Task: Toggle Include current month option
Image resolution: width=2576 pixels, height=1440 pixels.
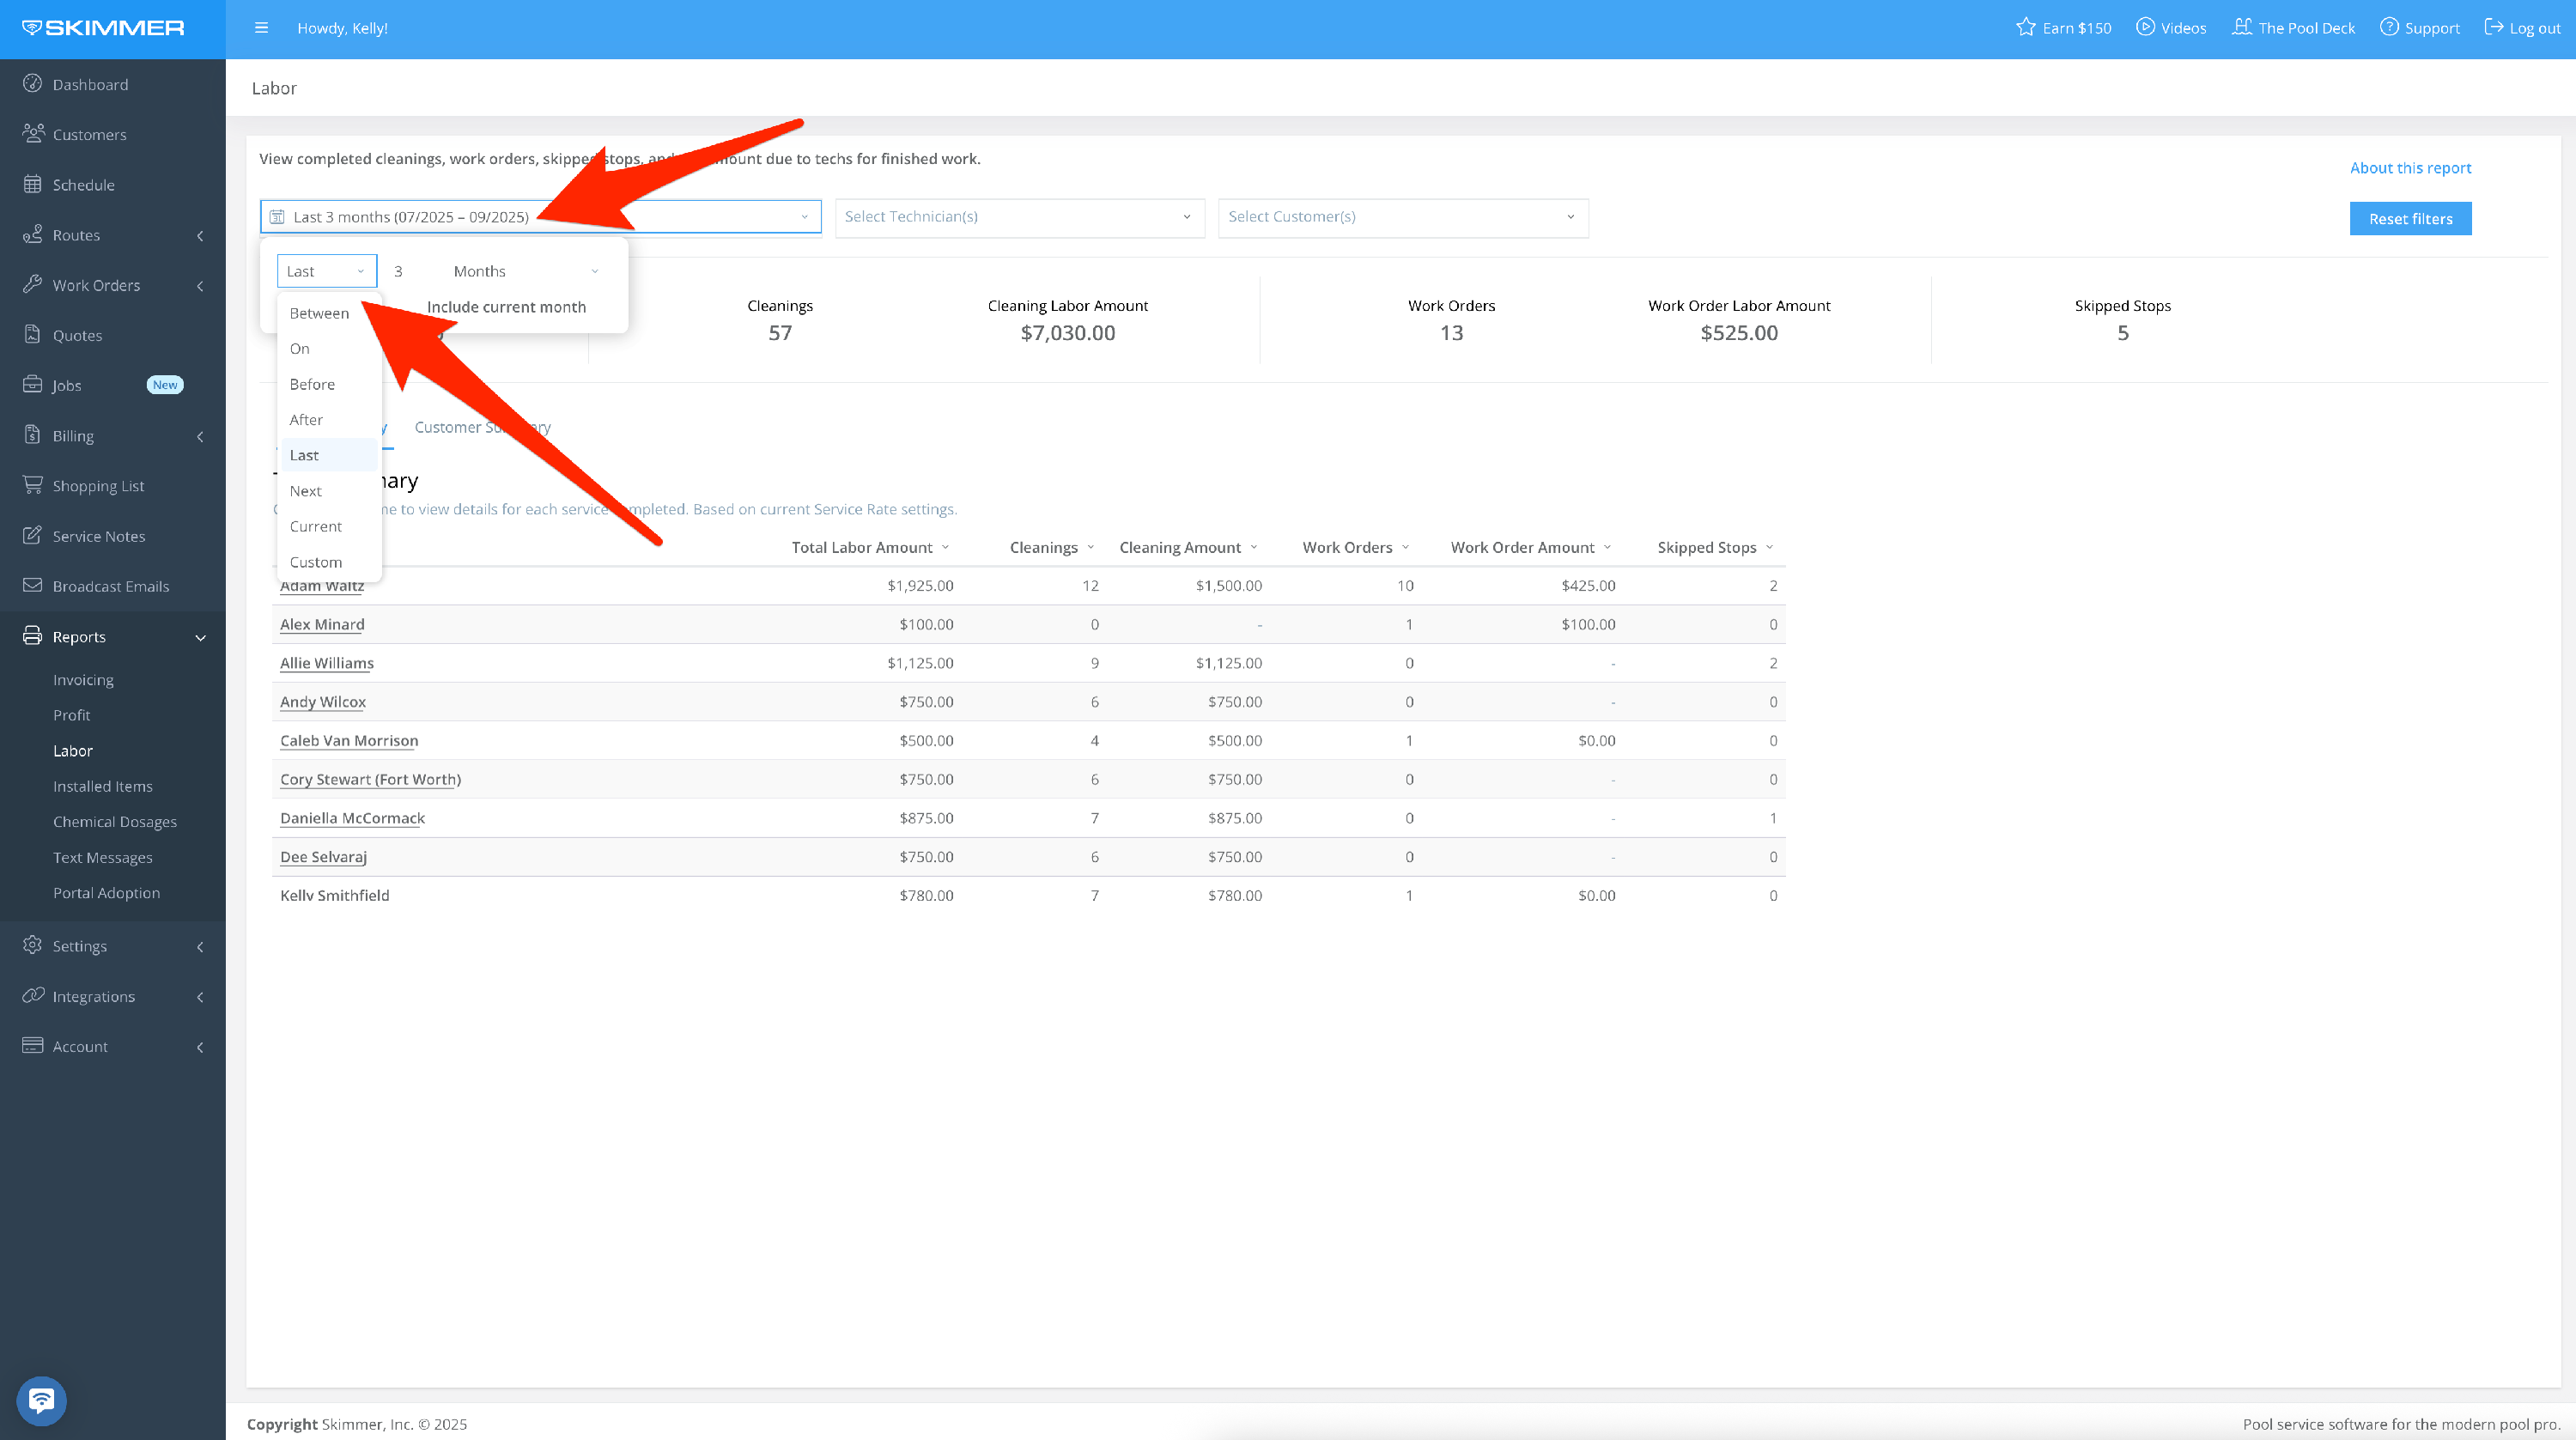Action: coord(505,307)
